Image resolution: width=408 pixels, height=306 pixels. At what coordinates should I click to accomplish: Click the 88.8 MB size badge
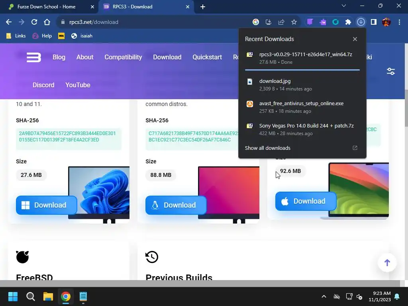161,175
